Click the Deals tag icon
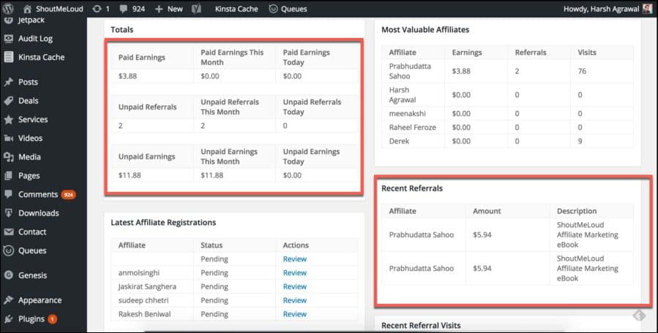 coord(8,101)
